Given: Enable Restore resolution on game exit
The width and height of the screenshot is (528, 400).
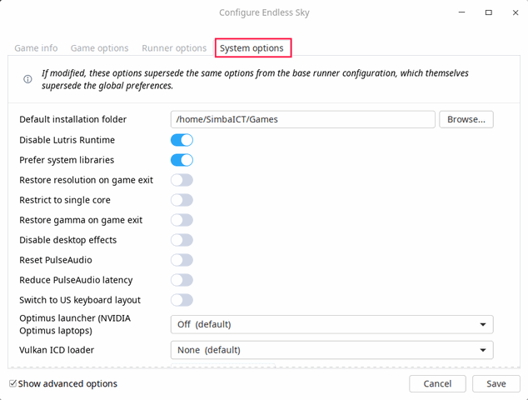Looking at the screenshot, I should [x=182, y=180].
